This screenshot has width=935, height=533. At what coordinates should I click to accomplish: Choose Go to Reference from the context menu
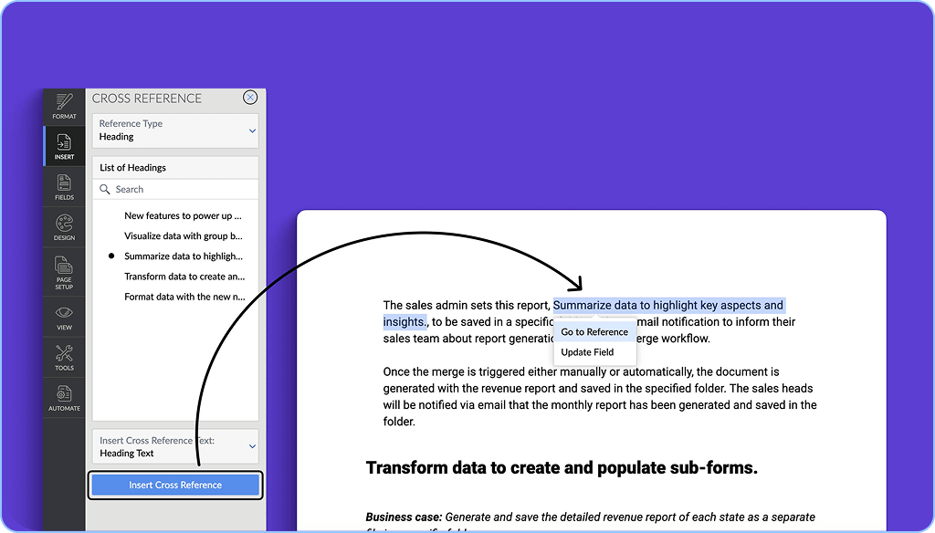(594, 331)
